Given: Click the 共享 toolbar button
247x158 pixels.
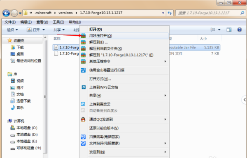Looking at the screenshot, I should click(59, 30).
